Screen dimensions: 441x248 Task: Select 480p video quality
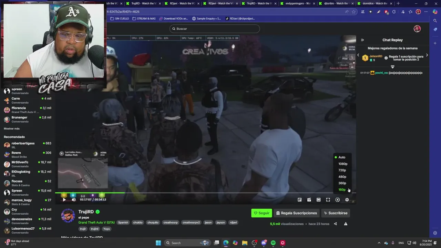click(342, 177)
